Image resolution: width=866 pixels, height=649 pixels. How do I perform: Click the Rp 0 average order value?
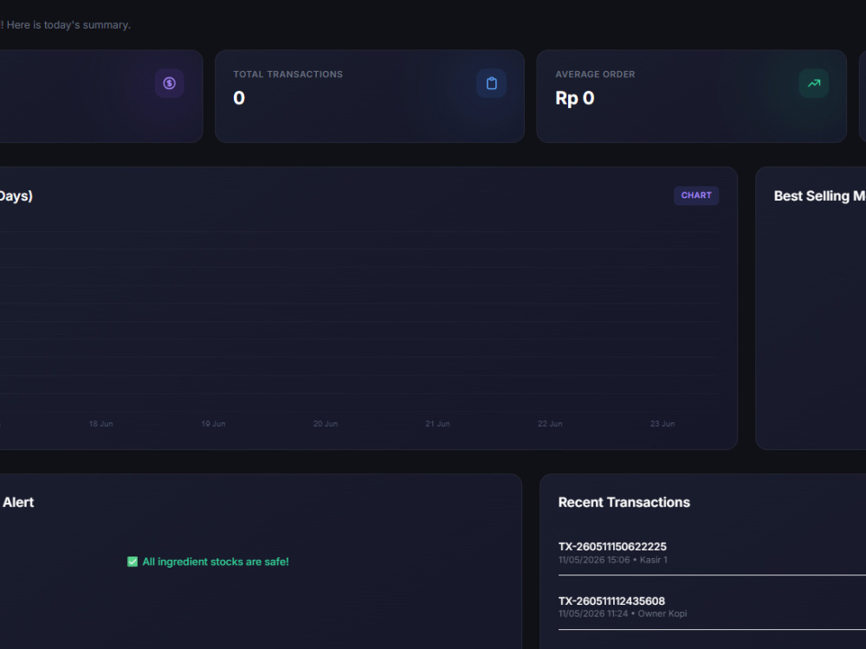574,99
